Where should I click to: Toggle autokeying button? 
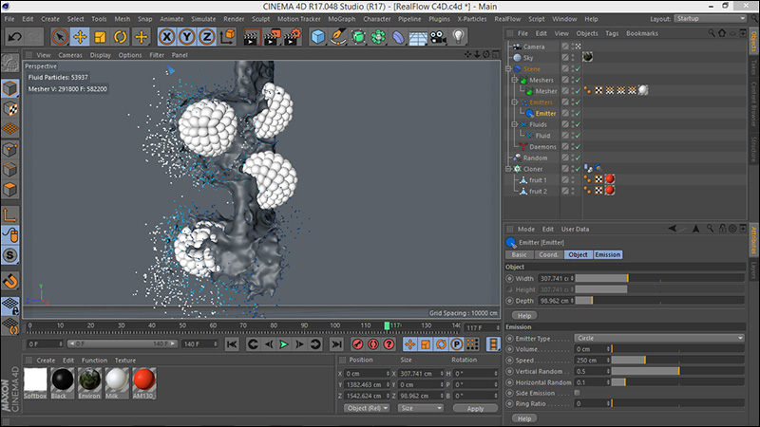coord(373,344)
